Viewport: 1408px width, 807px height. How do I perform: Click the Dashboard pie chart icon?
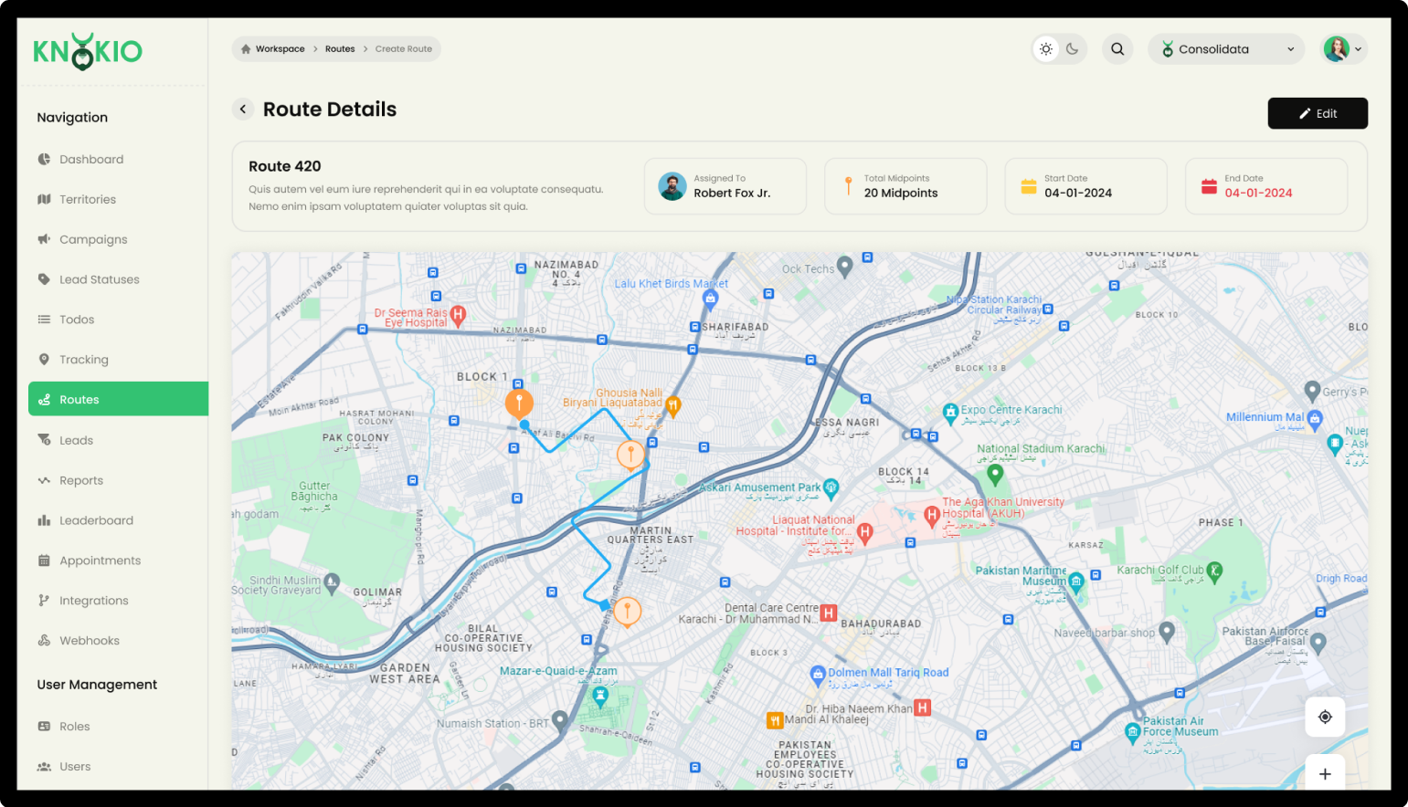point(44,159)
